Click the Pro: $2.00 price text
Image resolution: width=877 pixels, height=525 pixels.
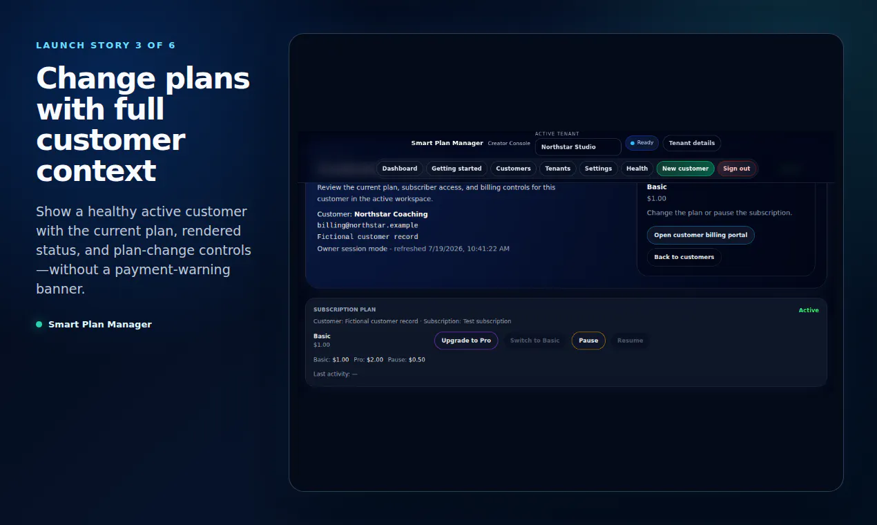[368, 360]
